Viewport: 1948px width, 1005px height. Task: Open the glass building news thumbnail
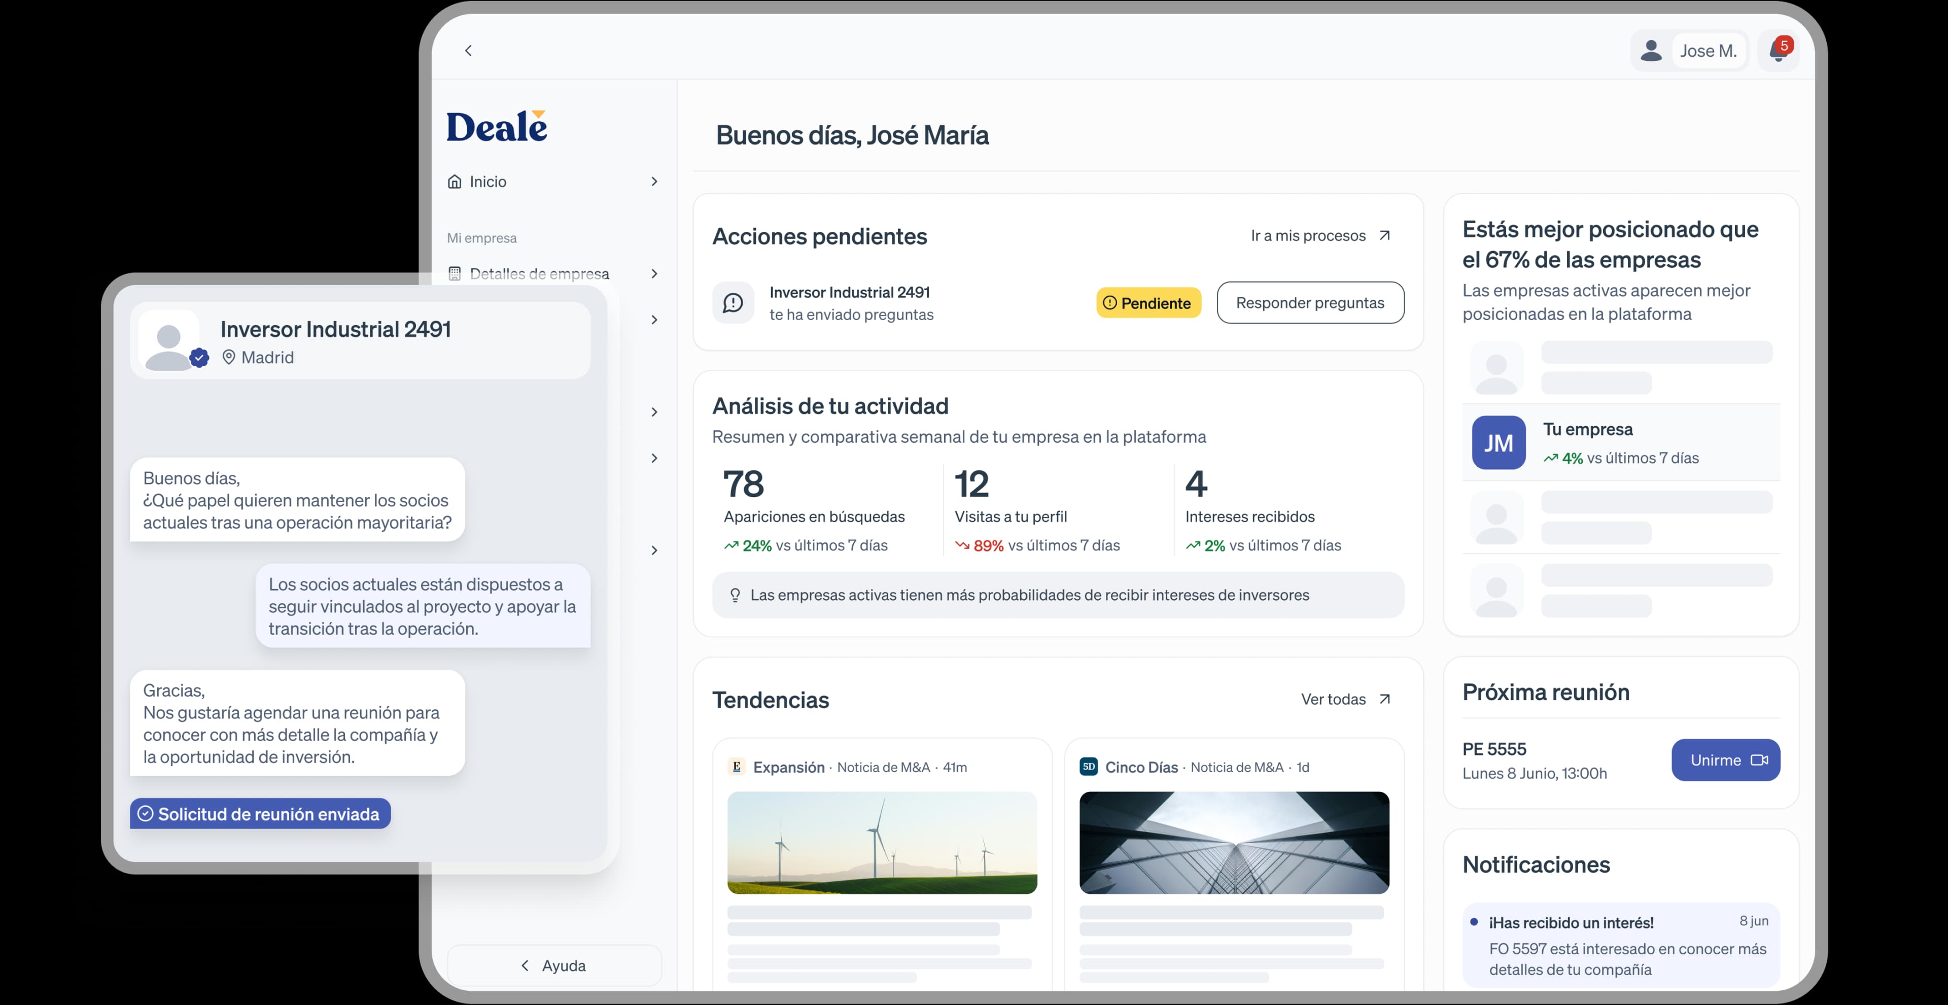[1233, 843]
